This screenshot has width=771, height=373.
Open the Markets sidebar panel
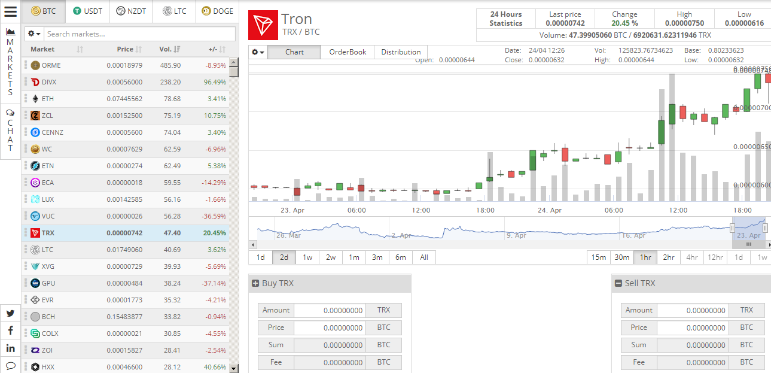(10, 62)
